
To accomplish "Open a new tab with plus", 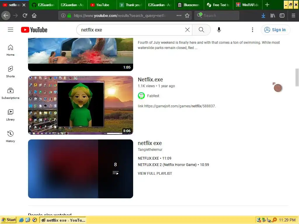I will (x=267, y=5).
